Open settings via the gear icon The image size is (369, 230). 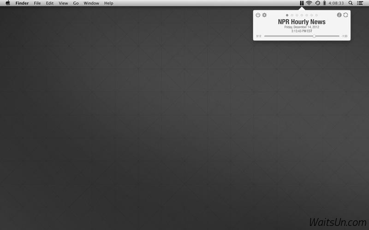264,15
